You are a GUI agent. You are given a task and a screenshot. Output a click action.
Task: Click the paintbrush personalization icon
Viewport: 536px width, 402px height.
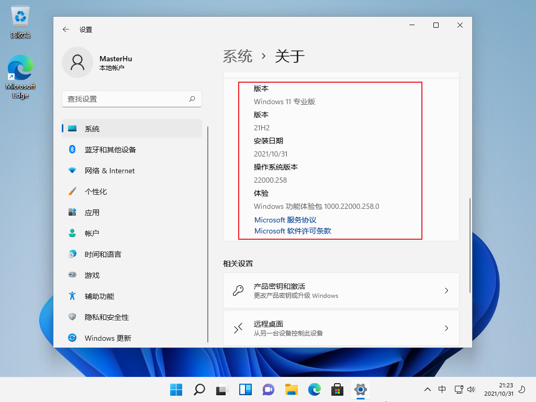[72, 192]
